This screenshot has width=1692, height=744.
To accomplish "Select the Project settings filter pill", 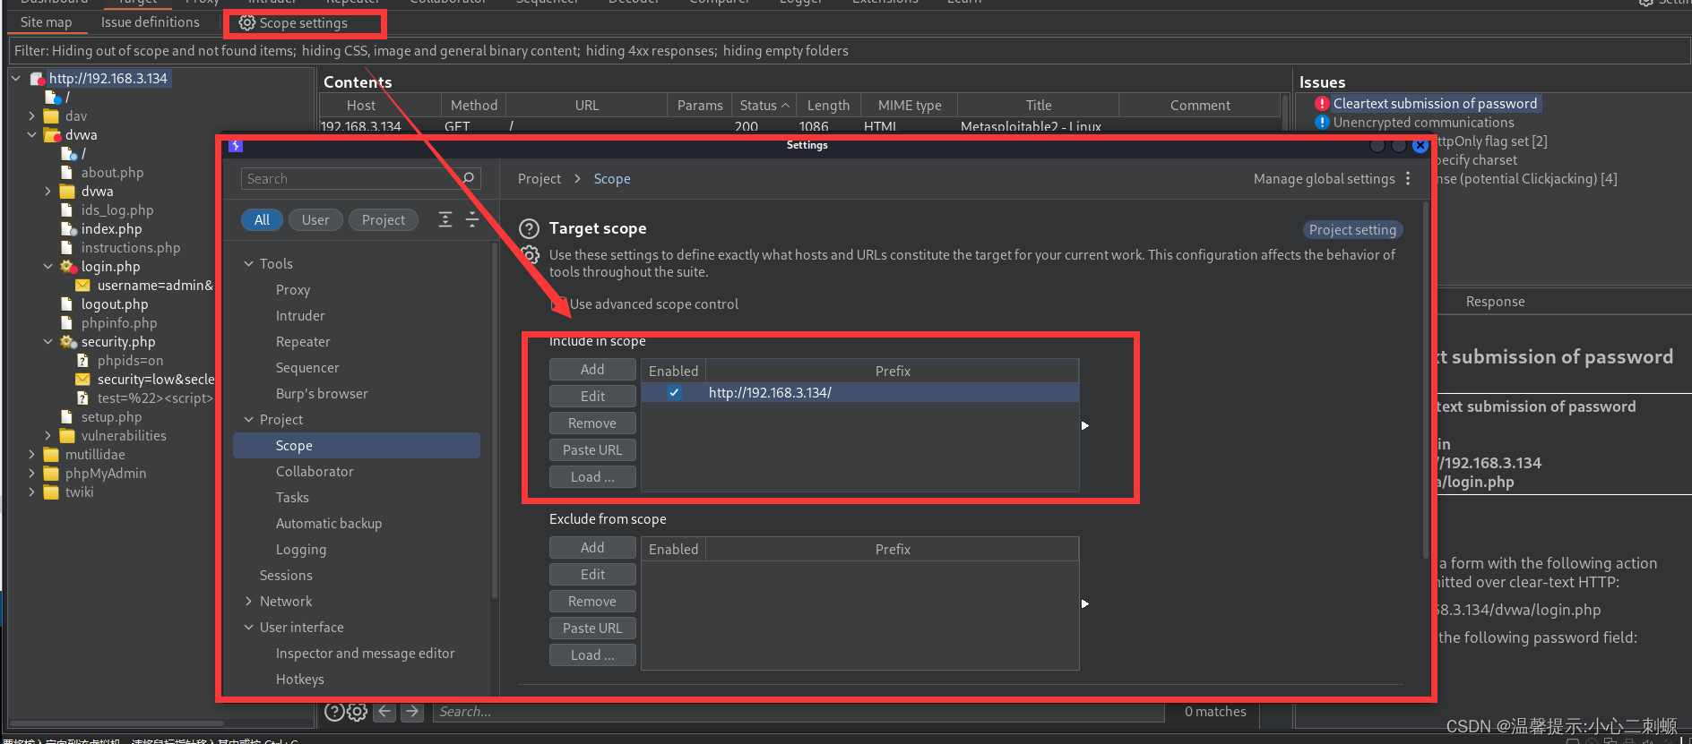I will pos(384,219).
